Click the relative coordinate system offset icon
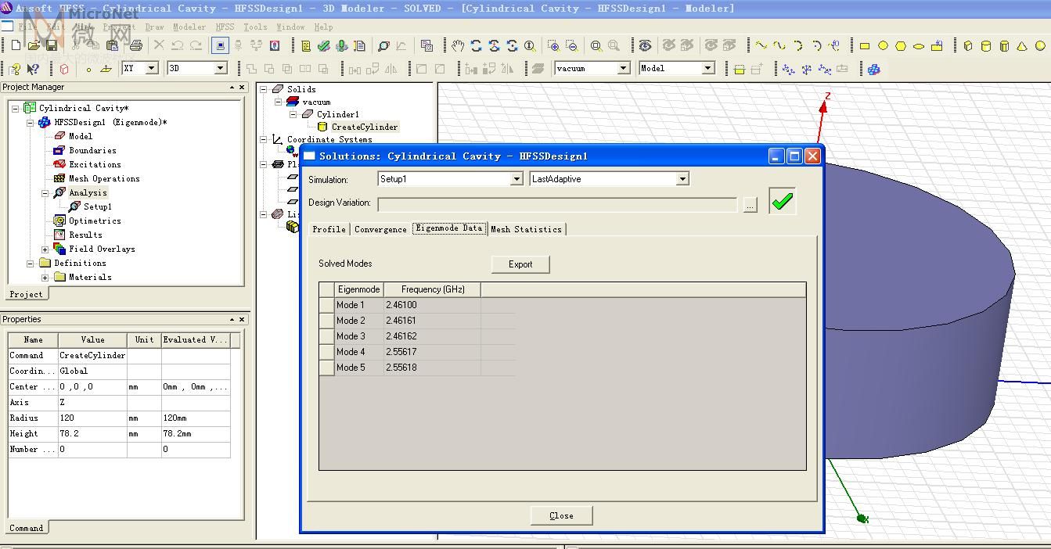Screen dimensions: 1051x549 (x=788, y=69)
